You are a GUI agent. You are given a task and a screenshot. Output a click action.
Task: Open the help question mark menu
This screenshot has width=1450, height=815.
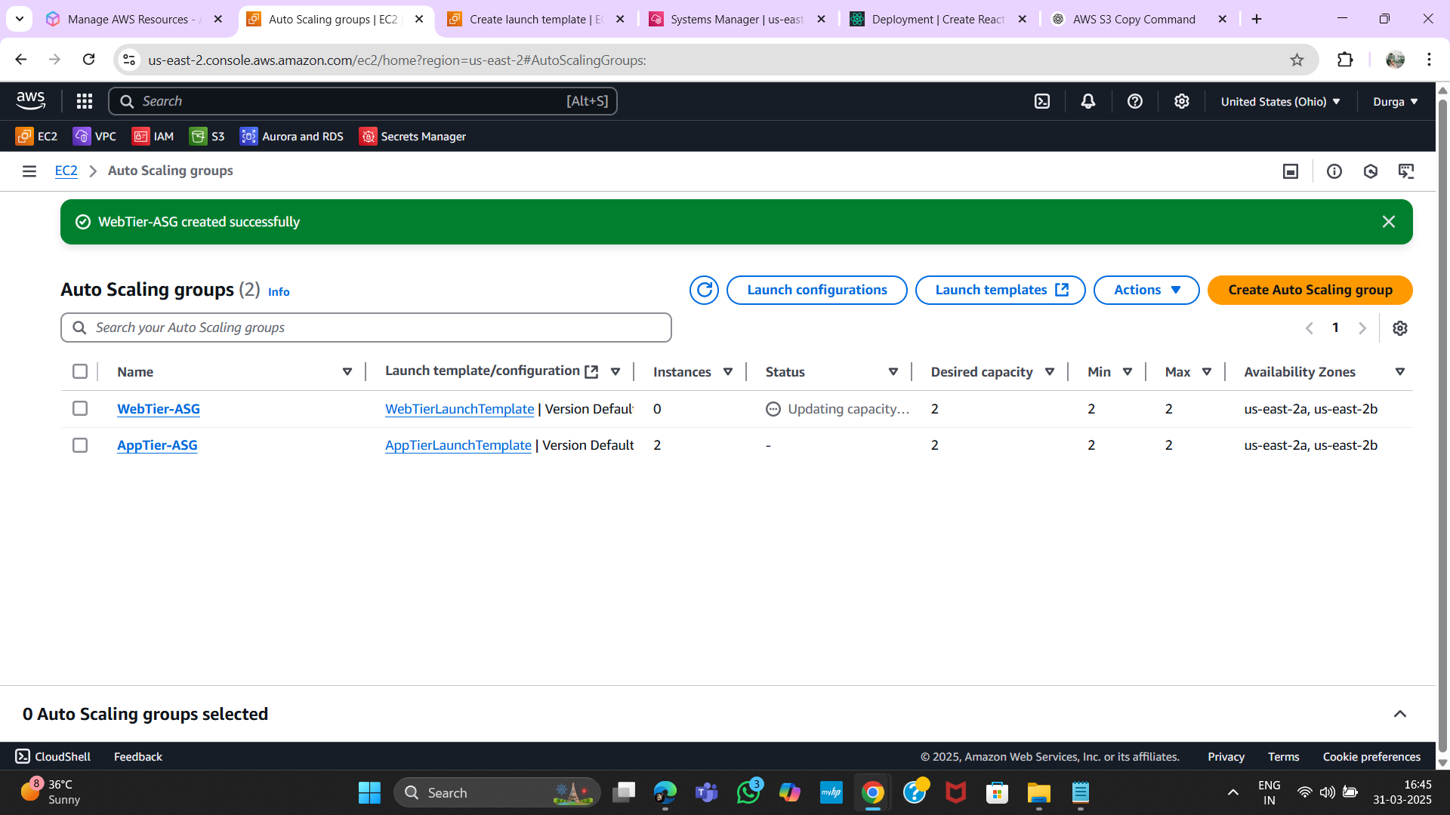1135,101
